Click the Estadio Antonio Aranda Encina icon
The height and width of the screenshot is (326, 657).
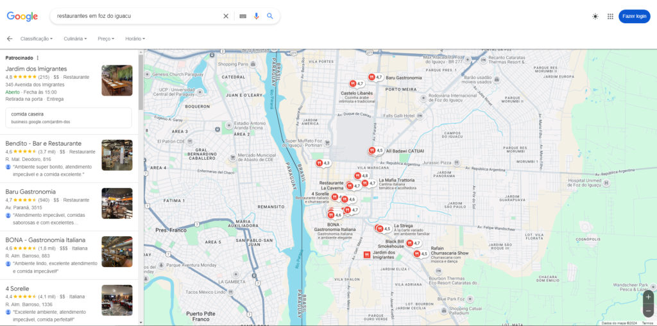[229, 125]
